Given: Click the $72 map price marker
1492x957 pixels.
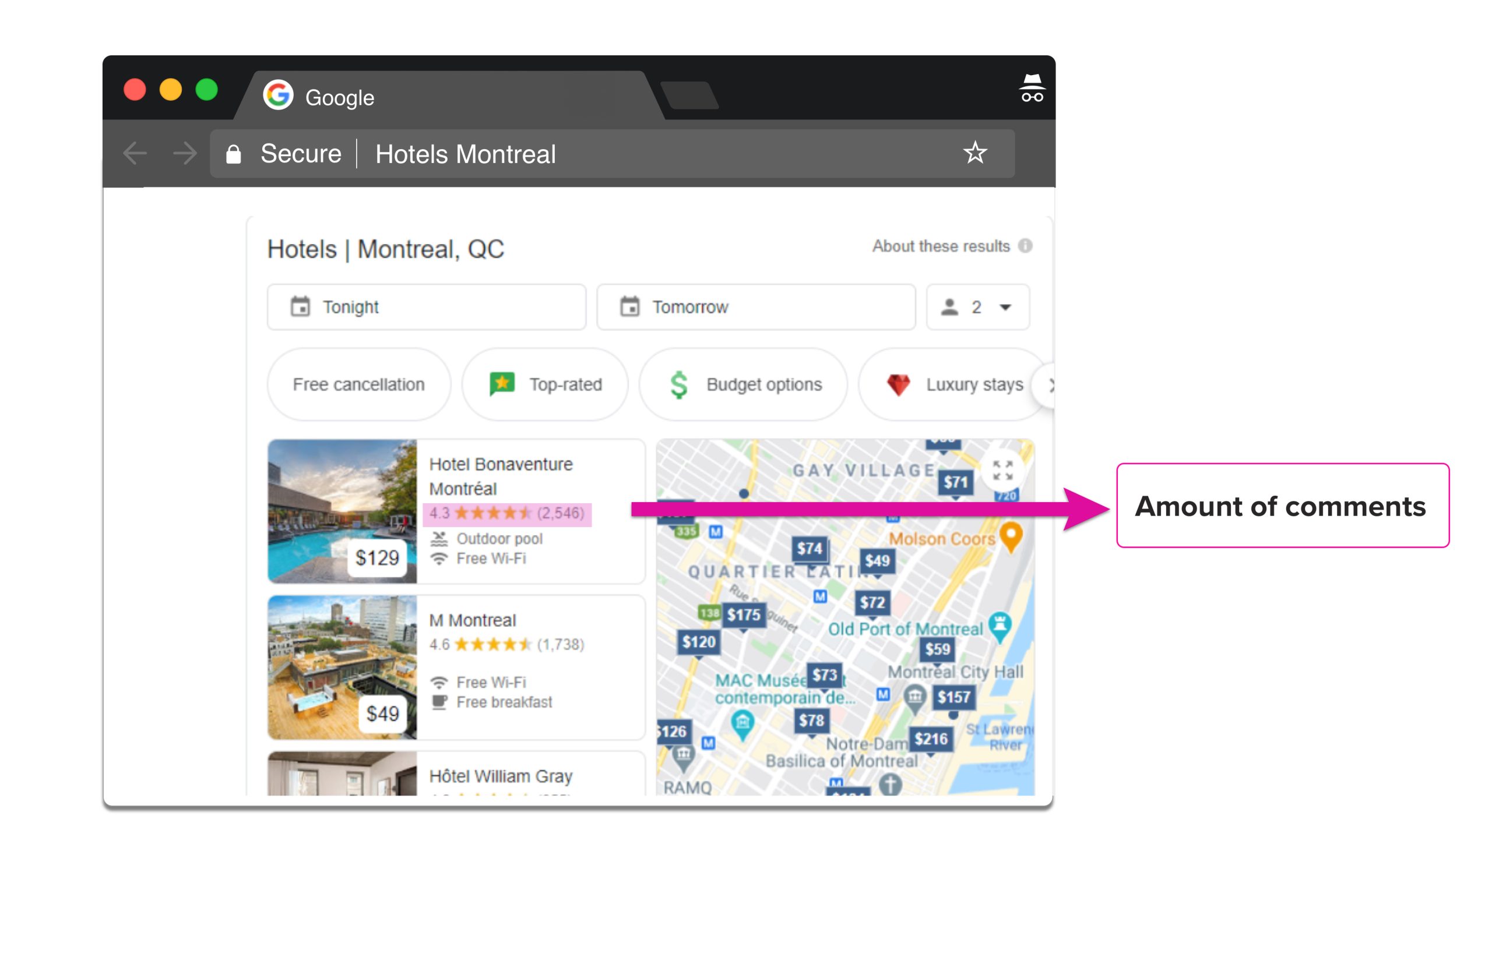Looking at the screenshot, I should pos(872,603).
